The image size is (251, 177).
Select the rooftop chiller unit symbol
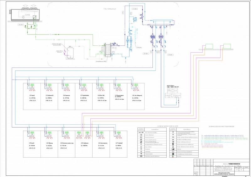pos(25,13)
